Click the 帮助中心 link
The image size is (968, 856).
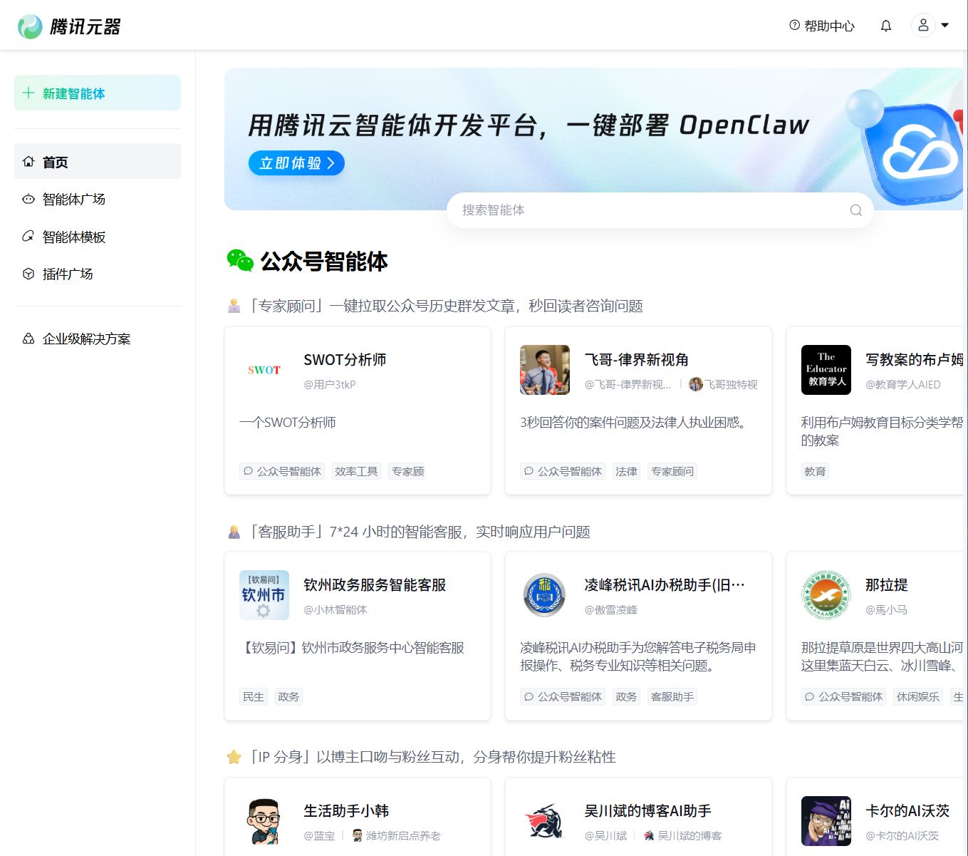coord(829,26)
